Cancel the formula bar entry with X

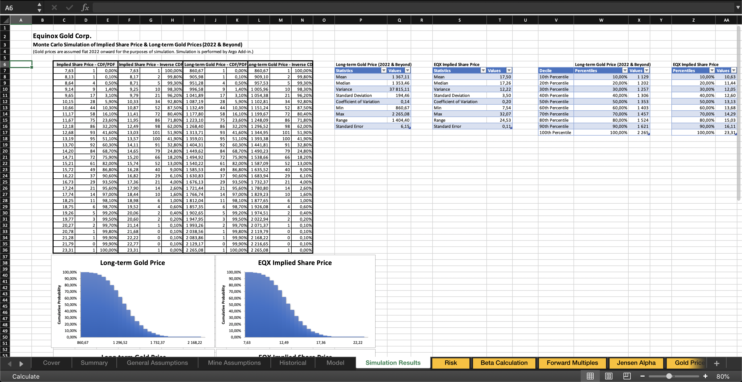(54, 7)
